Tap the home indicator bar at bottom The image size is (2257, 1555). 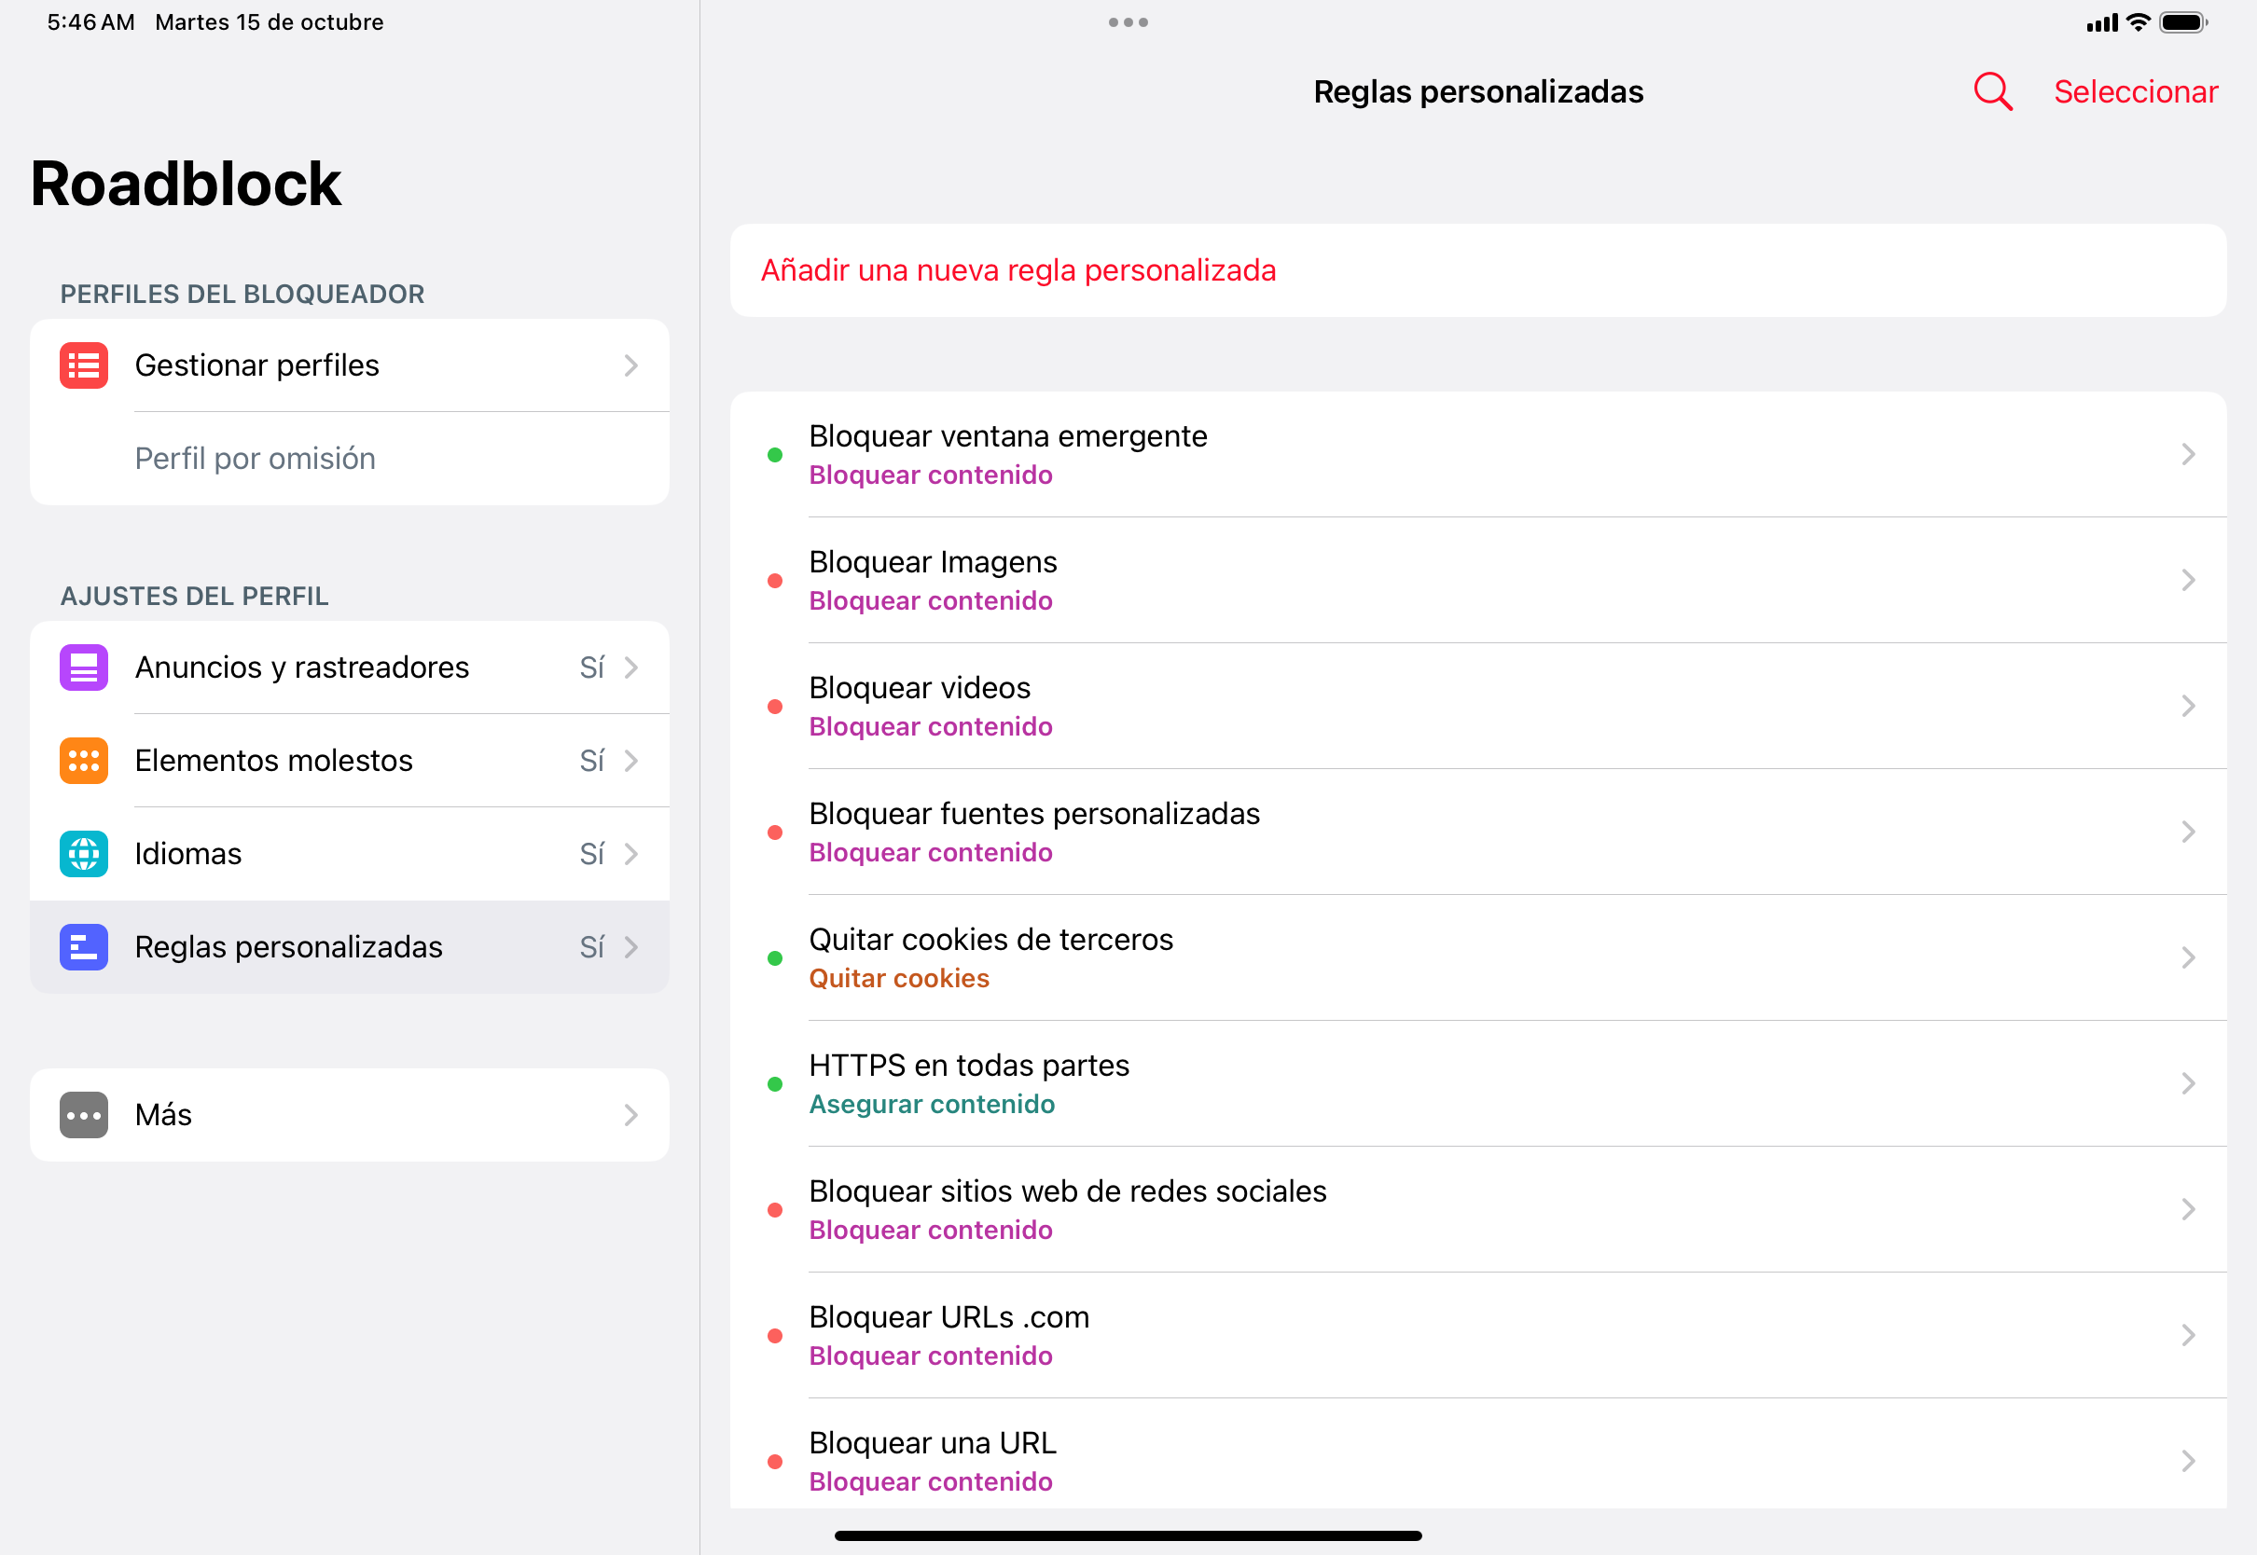(1128, 1535)
